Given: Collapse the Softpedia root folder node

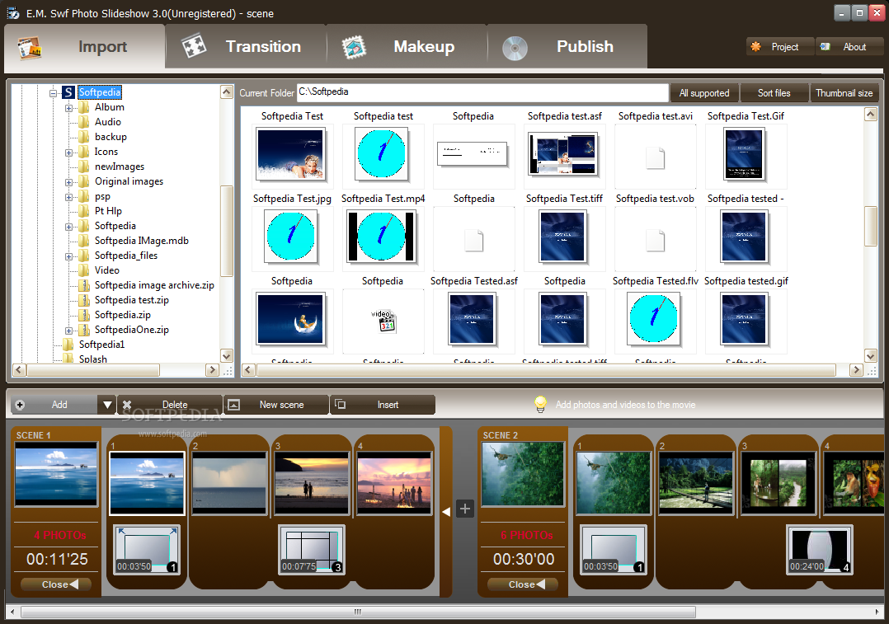Looking at the screenshot, I should coord(54,92).
